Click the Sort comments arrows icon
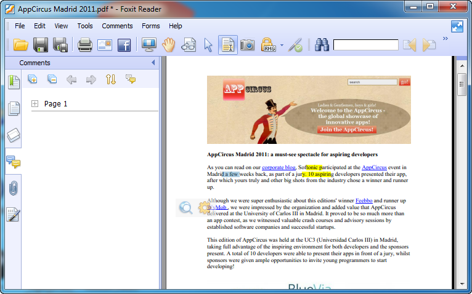 coord(110,79)
